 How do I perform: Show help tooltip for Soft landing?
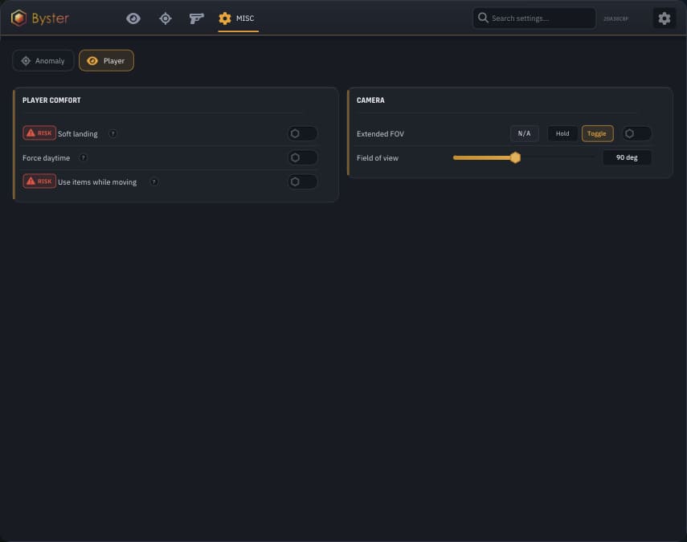(x=112, y=133)
